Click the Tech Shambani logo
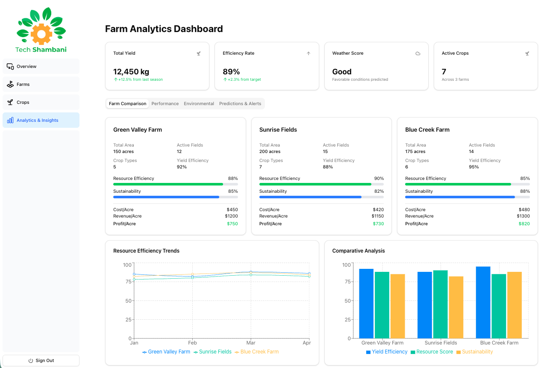This screenshot has height=368, width=544. [41, 29]
